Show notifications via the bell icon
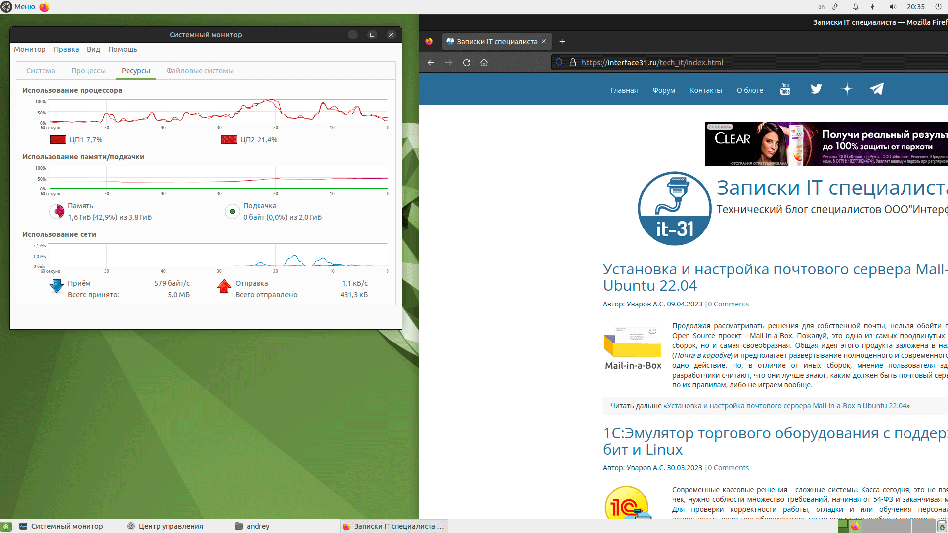The image size is (948, 533). 855,7
